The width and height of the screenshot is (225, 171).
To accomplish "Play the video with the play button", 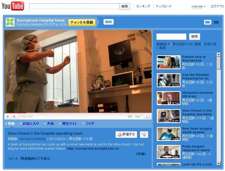I will click(x=8, y=116).
